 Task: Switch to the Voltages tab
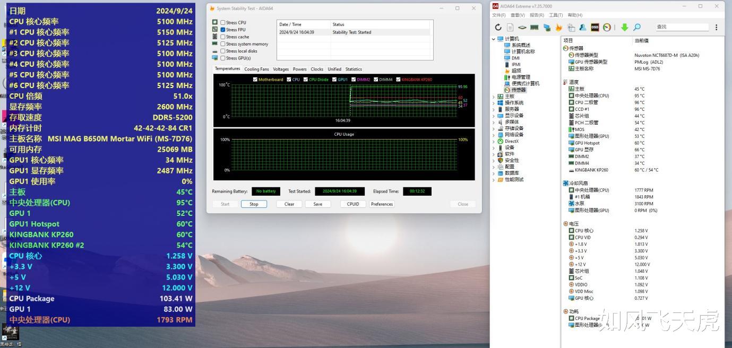pyautogui.click(x=281, y=69)
